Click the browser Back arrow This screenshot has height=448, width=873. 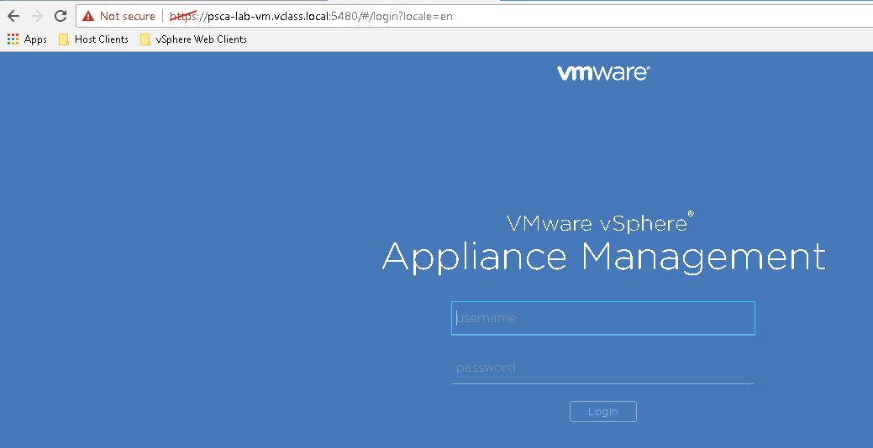point(13,16)
